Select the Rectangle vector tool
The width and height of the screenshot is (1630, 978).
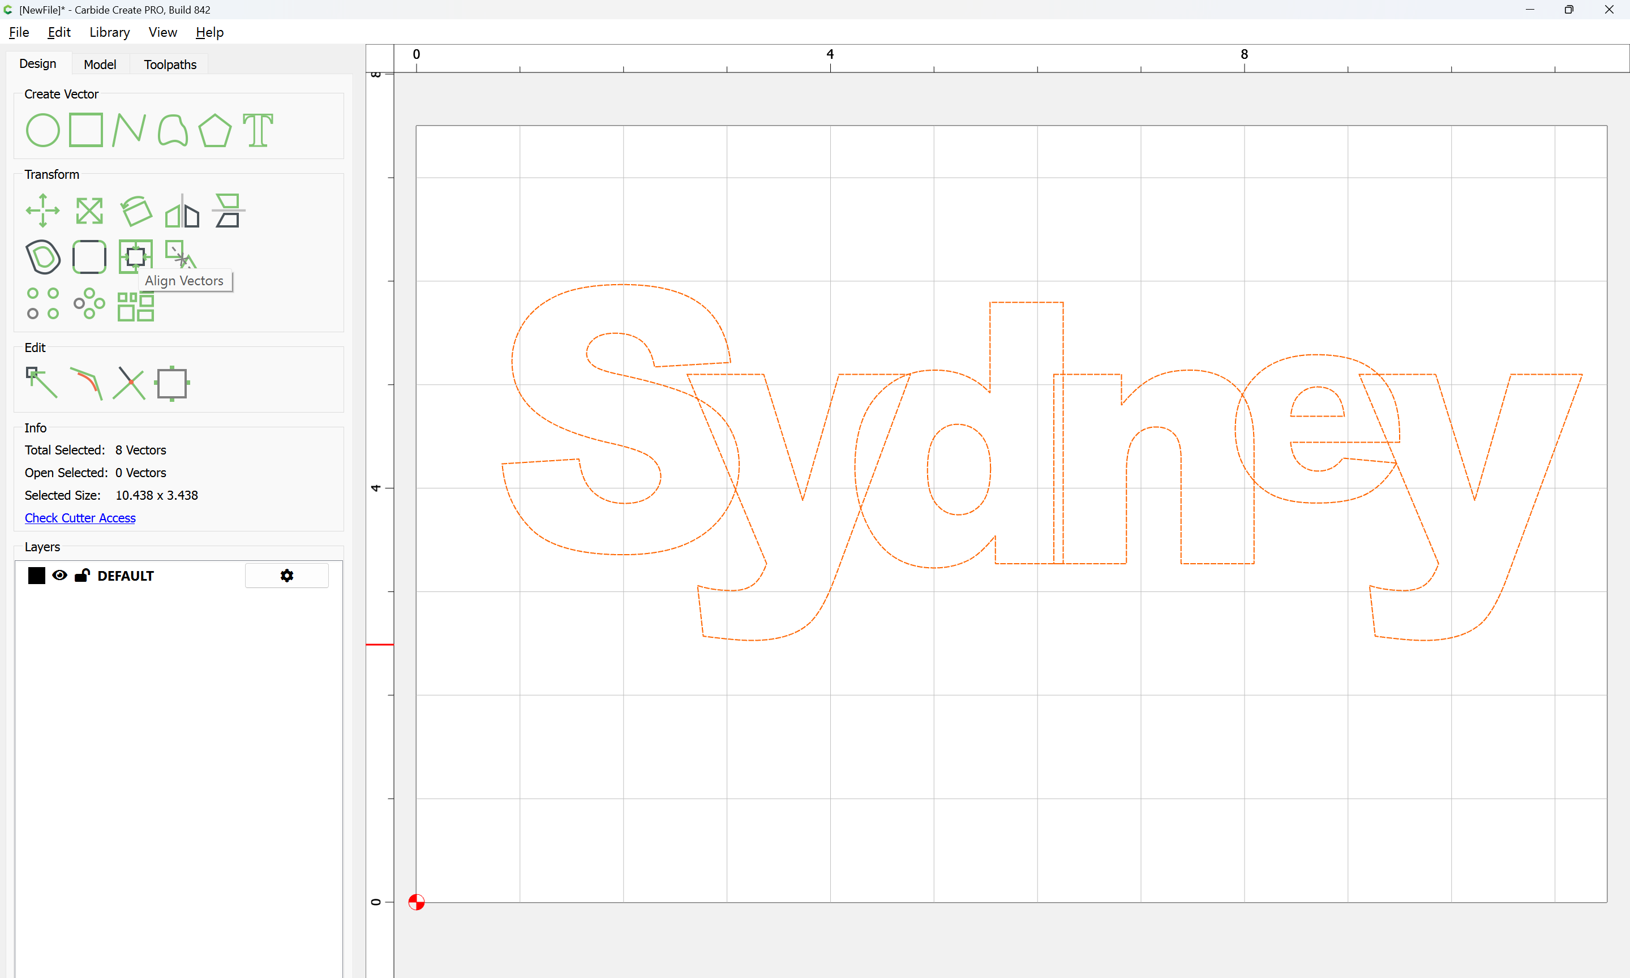[86, 130]
